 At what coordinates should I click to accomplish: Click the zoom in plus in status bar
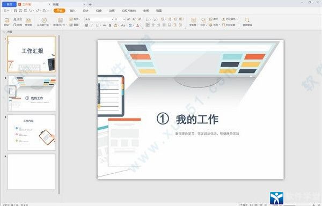314,205
